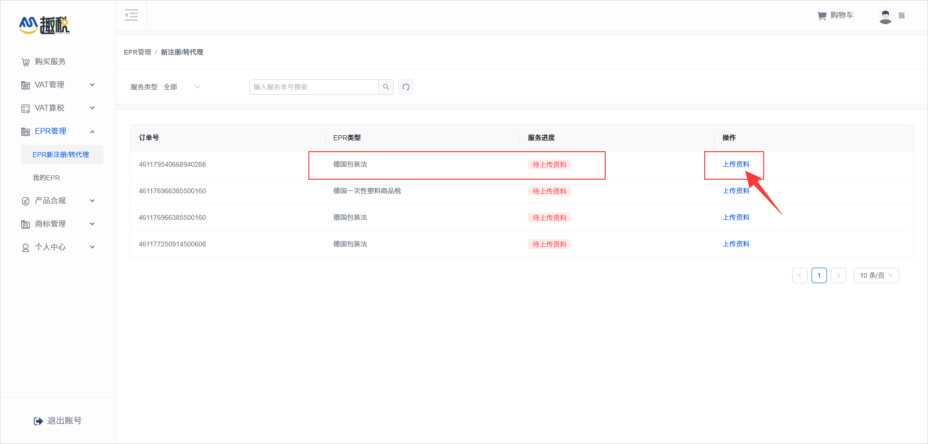
Task: Expand the 产品合规 menu
Action: click(x=58, y=201)
